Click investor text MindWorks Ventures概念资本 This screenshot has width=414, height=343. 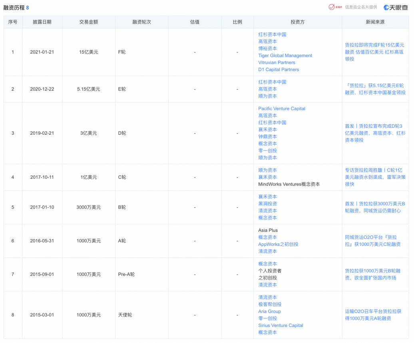pyautogui.click(x=289, y=184)
